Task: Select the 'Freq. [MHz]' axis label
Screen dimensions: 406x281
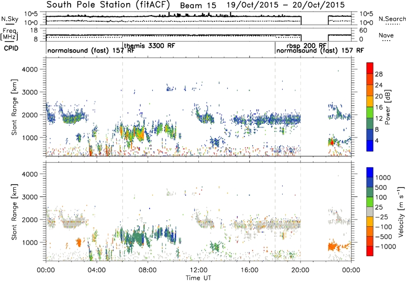Action: pos(9,34)
